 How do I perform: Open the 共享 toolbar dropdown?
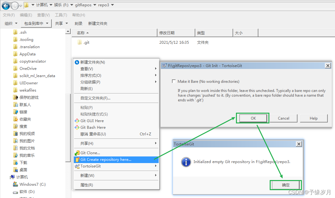click(61, 23)
